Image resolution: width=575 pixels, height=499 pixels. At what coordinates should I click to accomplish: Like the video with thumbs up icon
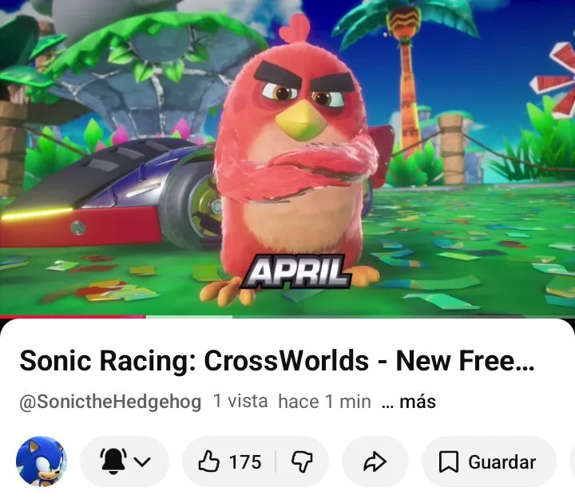click(209, 461)
